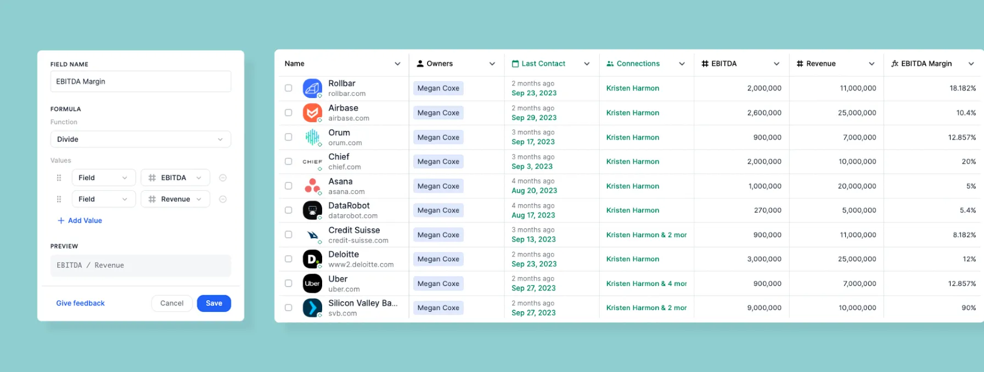The width and height of the screenshot is (984, 372).
Task: Check the Credit Suisse row checkbox
Action: pyautogui.click(x=288, y=234)
